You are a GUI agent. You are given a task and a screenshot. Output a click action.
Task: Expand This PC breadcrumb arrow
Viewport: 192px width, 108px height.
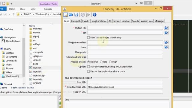[33, 14]
